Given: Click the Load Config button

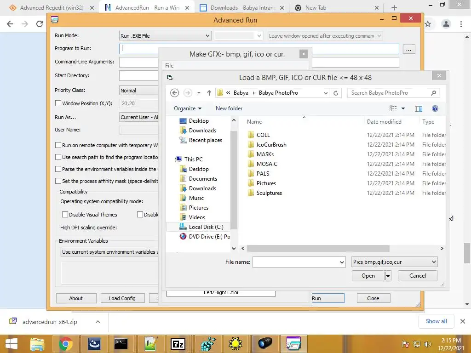Looking at the screenshot, I should pos(122,298).
